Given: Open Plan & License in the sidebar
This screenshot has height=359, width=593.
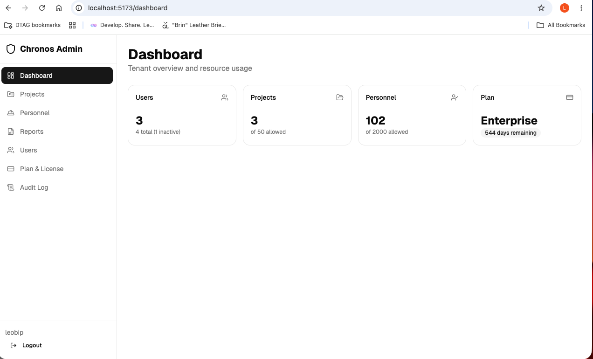Looking at the screenshot, I should click(57, 169).
